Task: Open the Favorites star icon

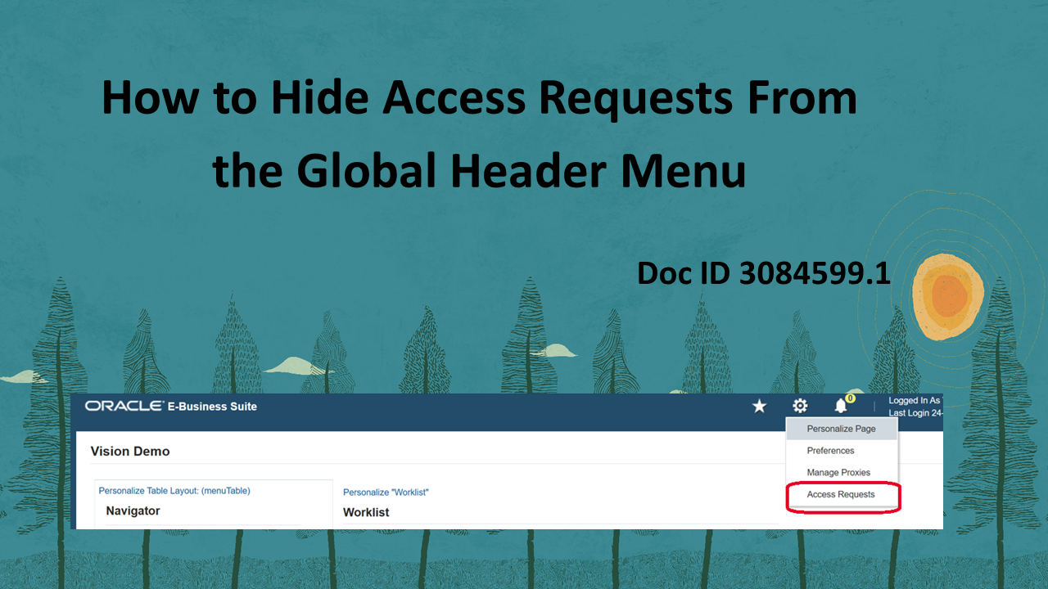Action: pyautogui.click(x=759, y=406)
